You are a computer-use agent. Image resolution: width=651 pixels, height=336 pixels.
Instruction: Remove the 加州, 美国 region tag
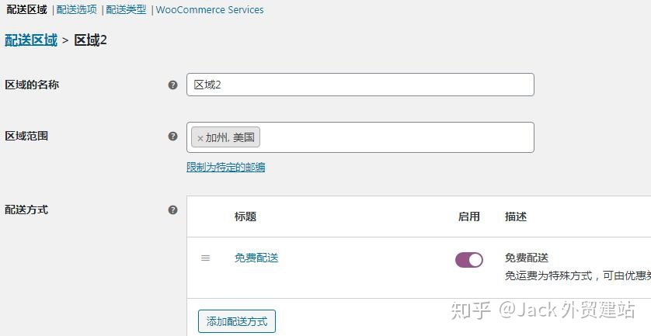click(x=200, y=138)
